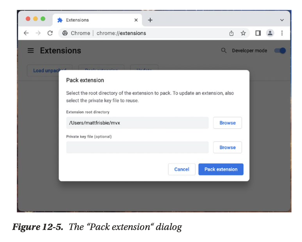This screenshot has width=302, height=242.
Task: Open a new tab with plus button
Action: tap(150, 20)
